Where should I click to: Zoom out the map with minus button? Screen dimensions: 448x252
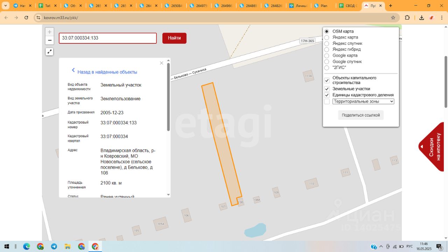coord(50,40)
